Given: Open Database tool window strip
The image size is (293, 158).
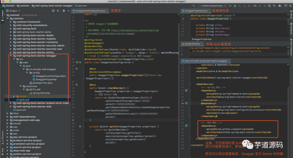Looking at the screenshot, I should 291,29.
